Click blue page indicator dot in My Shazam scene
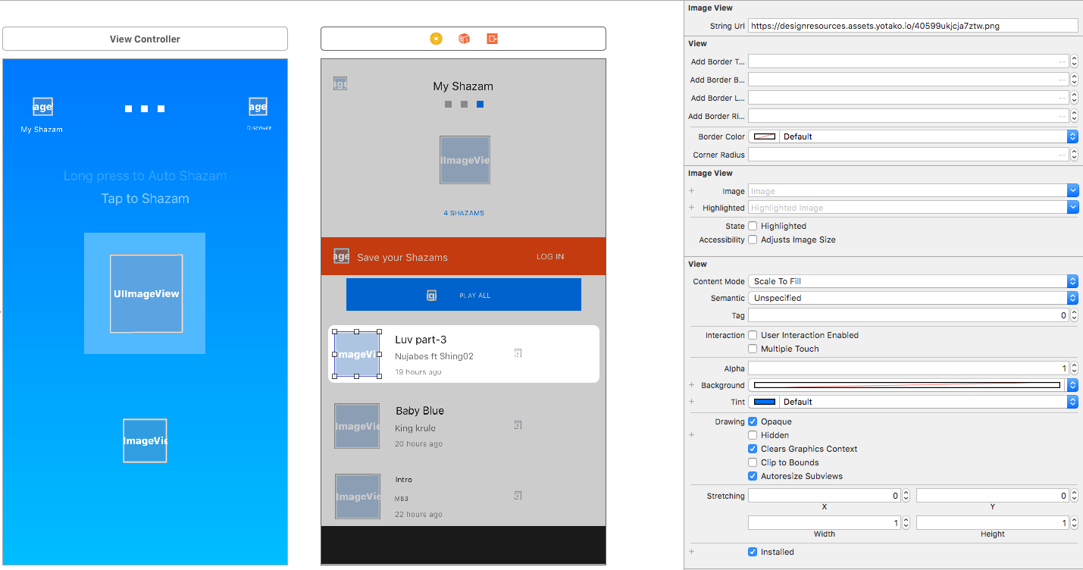 coord(480,105)
